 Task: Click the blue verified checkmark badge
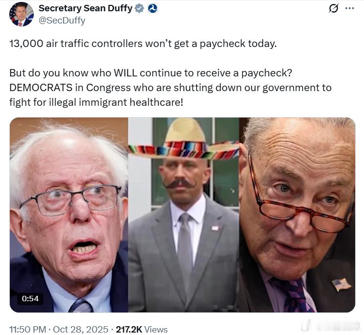point(139,9)
